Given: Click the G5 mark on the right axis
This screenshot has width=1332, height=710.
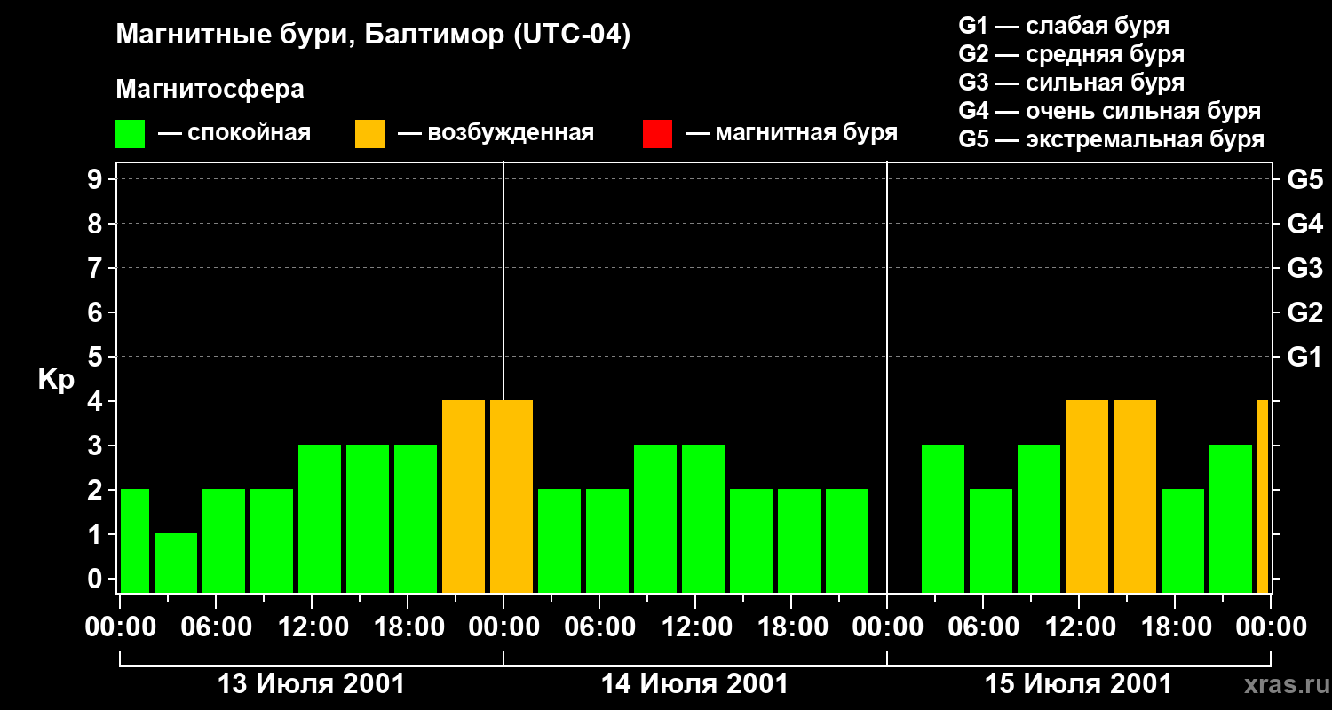Looking at the screenshot, I should pyautogui.click(x=1304, y=179).
